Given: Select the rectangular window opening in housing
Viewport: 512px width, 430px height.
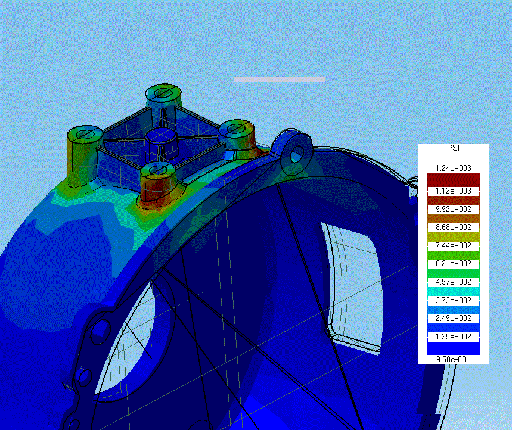Looking at the screenshot, I should [351, 288].
